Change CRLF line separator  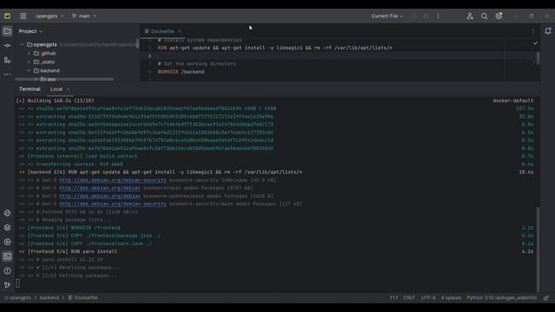click(x=409, y=298)
